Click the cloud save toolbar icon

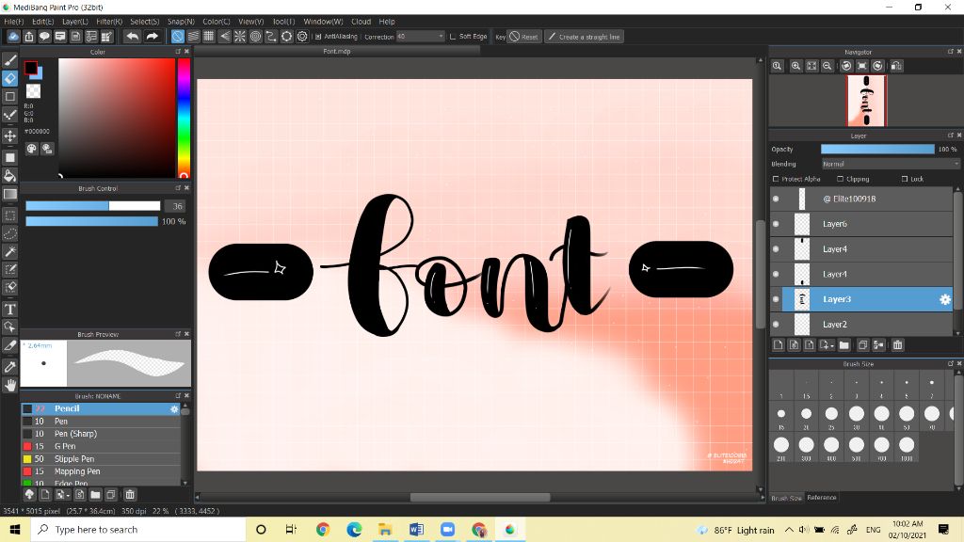pos(13,37)
